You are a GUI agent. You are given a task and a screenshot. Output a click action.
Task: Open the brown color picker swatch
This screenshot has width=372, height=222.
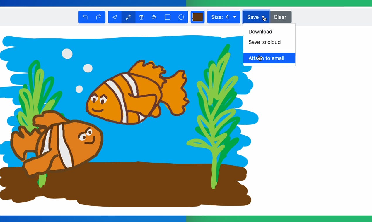pos(198,17)
